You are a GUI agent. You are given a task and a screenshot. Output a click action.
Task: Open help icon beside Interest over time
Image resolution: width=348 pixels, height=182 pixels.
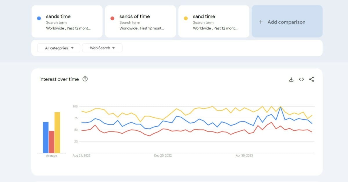click(x=85, y=79)
